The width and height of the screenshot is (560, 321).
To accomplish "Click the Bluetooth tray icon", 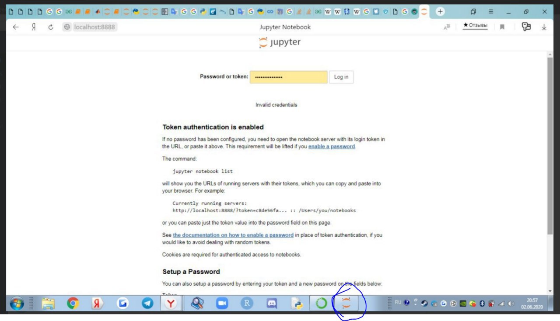I will point(483,304).
